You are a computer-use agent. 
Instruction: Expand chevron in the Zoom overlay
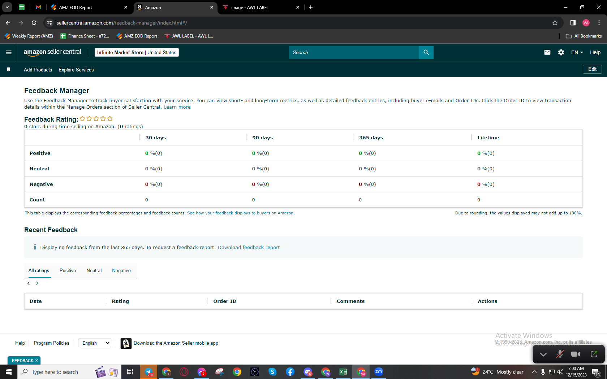click(x=543, y=354)
